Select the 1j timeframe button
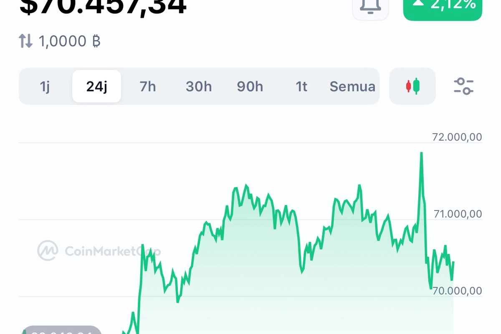 click(x=47, y=86)
